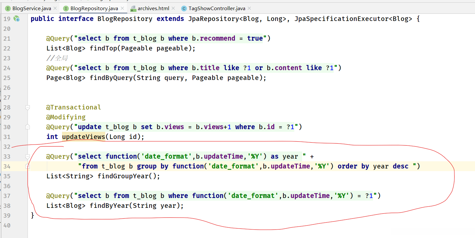This screenshot has height=238, width=475.
Task: Click "group by" in the line 34 query
Action: 153,166
